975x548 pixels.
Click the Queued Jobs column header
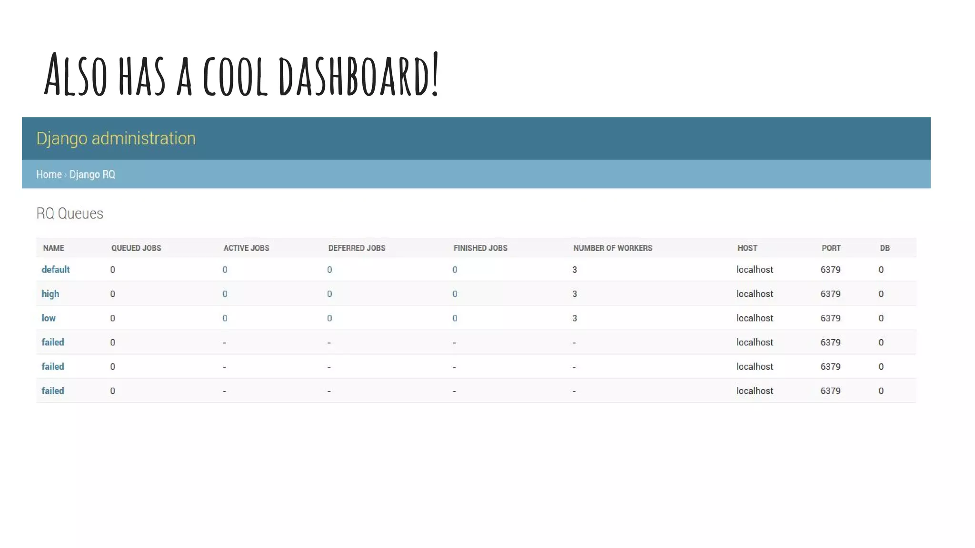[136, 248]
